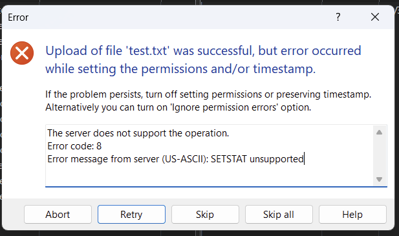Click 'while setting the permissions and/or timestamp' line
Image resolution: width=399 pixels, height=236 pixels.
[180, 69]
